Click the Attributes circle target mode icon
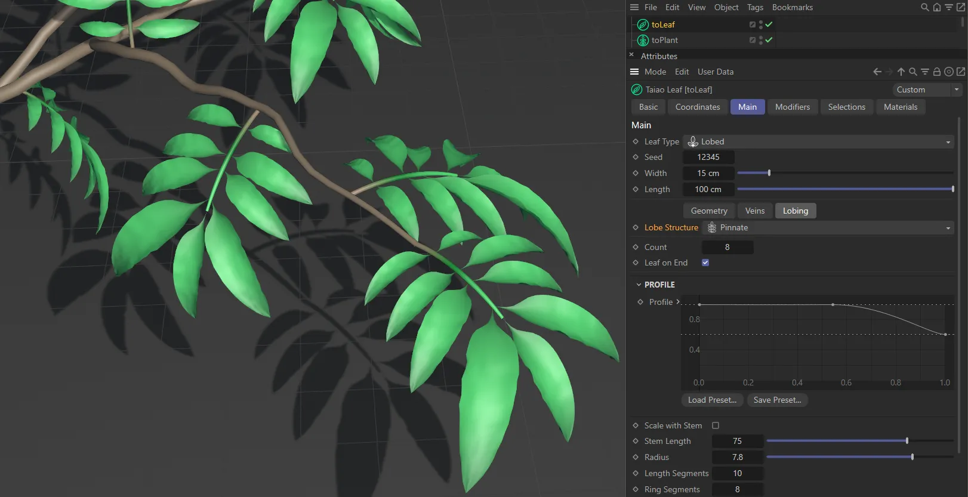Screen dimensions: 968x497 coord(949,72)
